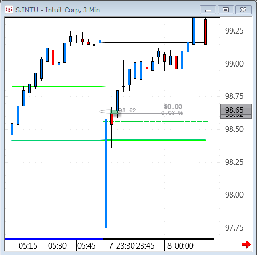Click the 98.75 price axis label

click(x=234, y=96)
